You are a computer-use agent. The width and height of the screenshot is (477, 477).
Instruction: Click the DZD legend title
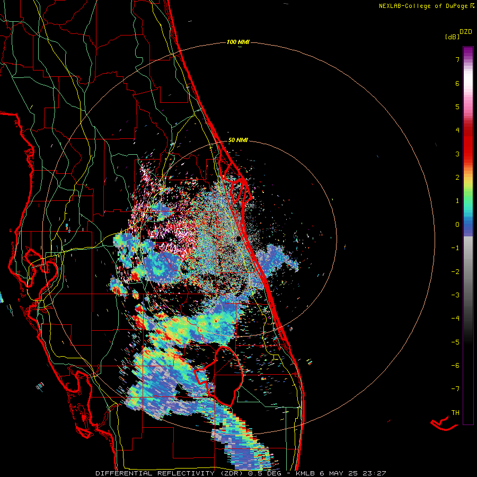466,32
